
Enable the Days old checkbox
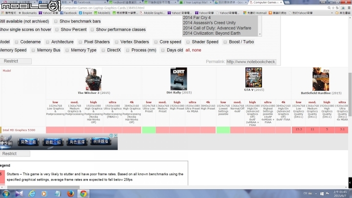163,50
